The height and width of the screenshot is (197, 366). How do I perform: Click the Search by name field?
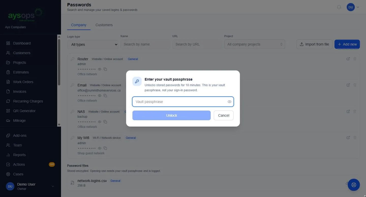[145, 44]
